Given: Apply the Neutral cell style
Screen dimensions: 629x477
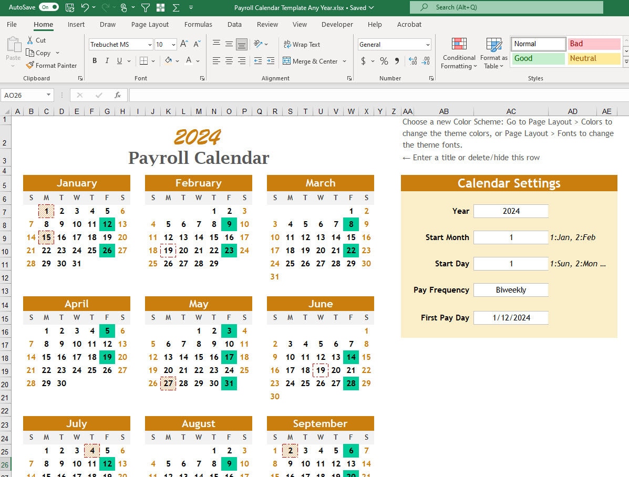Looking at the screenshot, I should tap(594, 58).
